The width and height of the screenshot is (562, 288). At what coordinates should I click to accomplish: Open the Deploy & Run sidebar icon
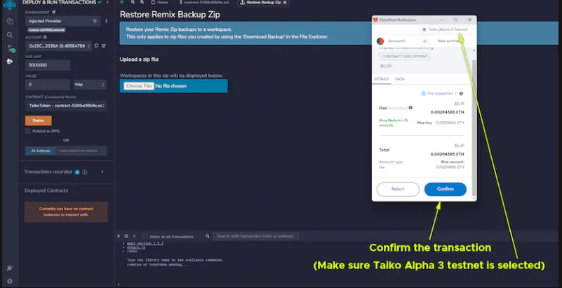(x=10, y=62)
